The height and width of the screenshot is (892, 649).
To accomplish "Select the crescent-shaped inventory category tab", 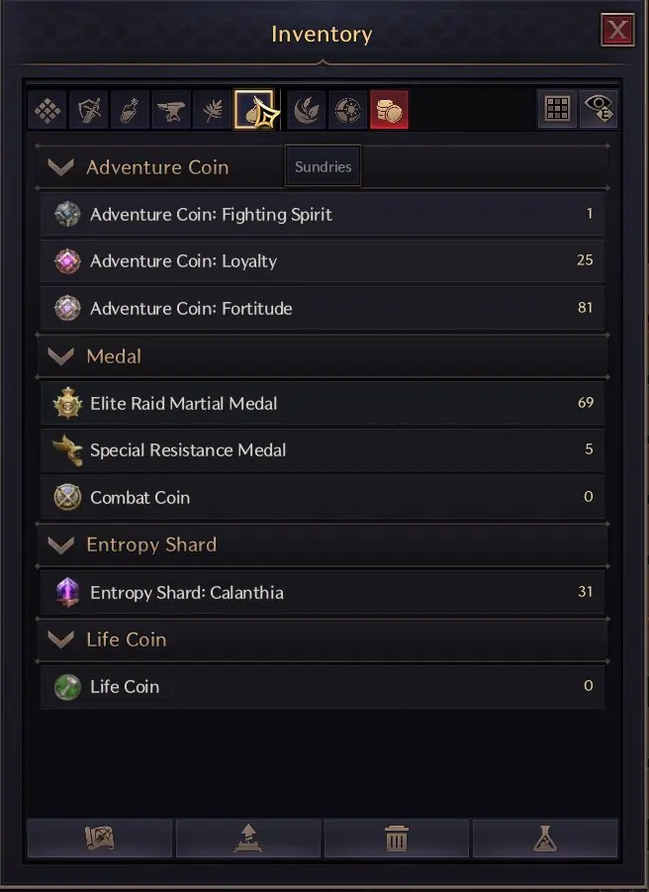I will pyautogui.click(x=307, y=110).
